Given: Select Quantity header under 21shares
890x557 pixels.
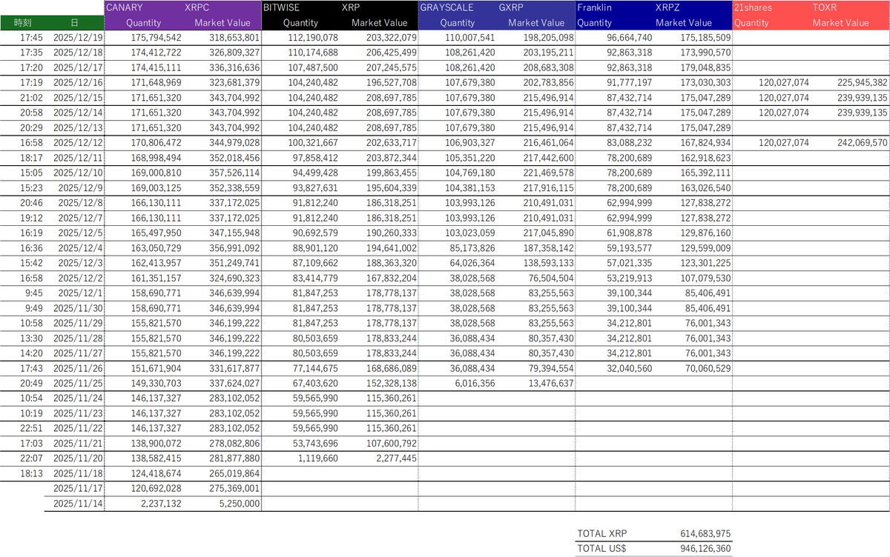Looking at the screenshot, I should pyautogui.click(x=751, y=23).
